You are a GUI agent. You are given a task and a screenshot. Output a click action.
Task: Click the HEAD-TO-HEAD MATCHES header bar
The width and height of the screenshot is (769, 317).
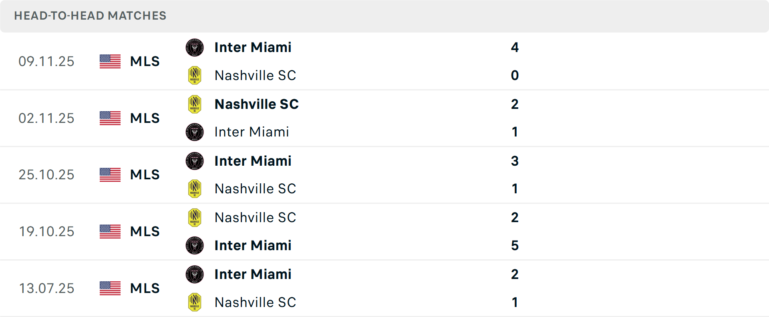[x=90, y=16]
